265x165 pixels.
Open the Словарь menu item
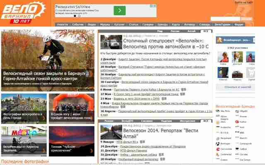tap(205, 24)
